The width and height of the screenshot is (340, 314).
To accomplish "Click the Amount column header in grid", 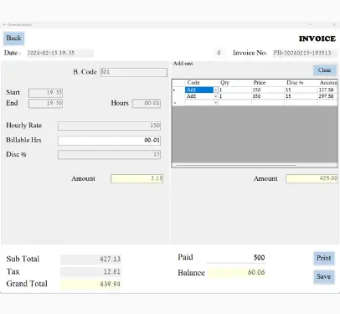I will pos(327,83).
